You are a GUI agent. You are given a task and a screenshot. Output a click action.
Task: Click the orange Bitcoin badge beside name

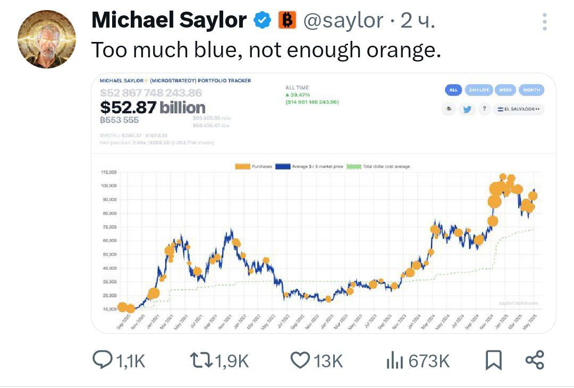pos(287,20)
